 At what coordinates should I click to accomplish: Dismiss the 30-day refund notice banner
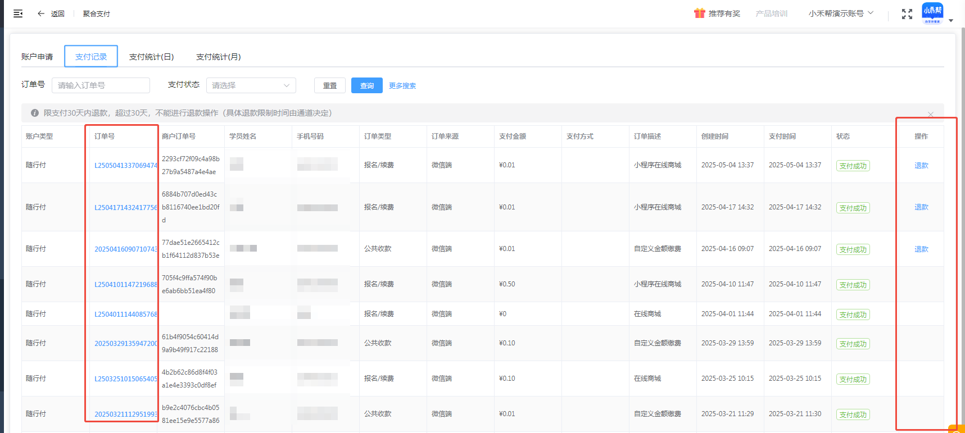(x=931, y=114)
